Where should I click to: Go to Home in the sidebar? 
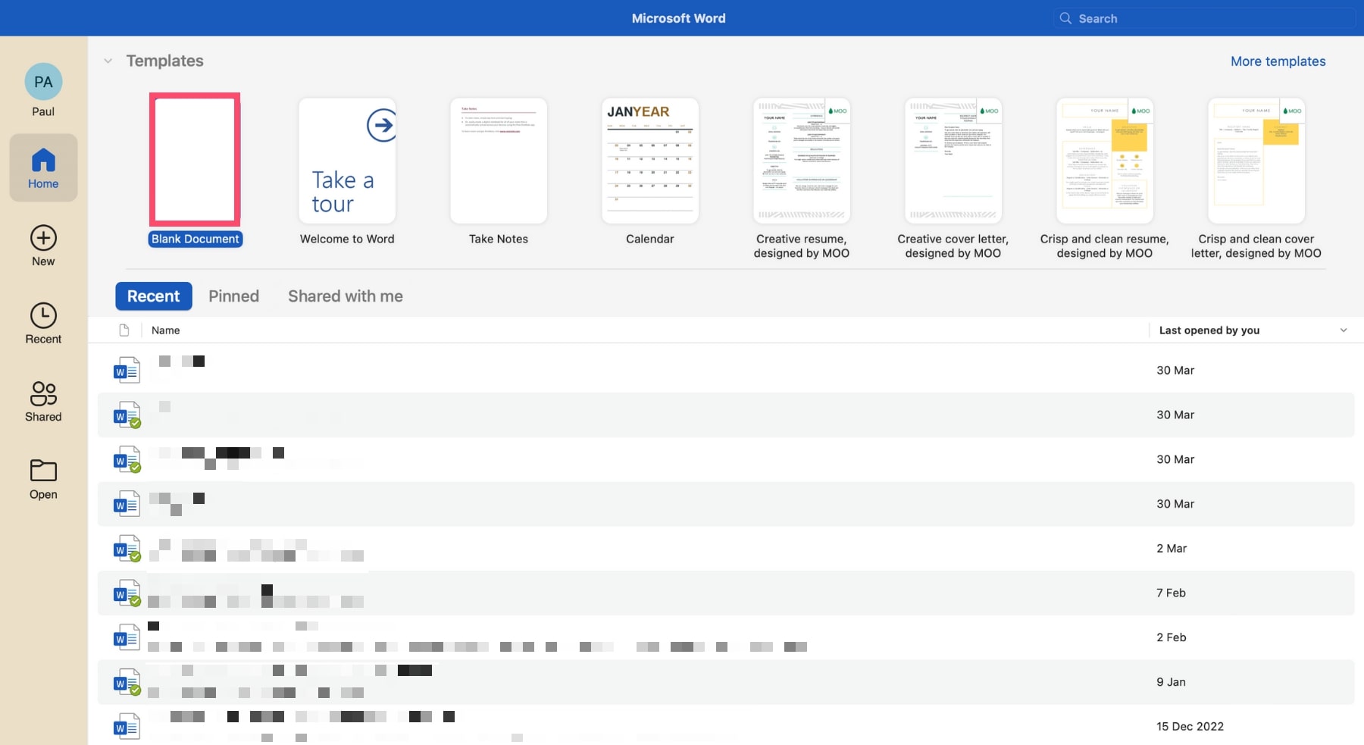[x=43, y=167]
